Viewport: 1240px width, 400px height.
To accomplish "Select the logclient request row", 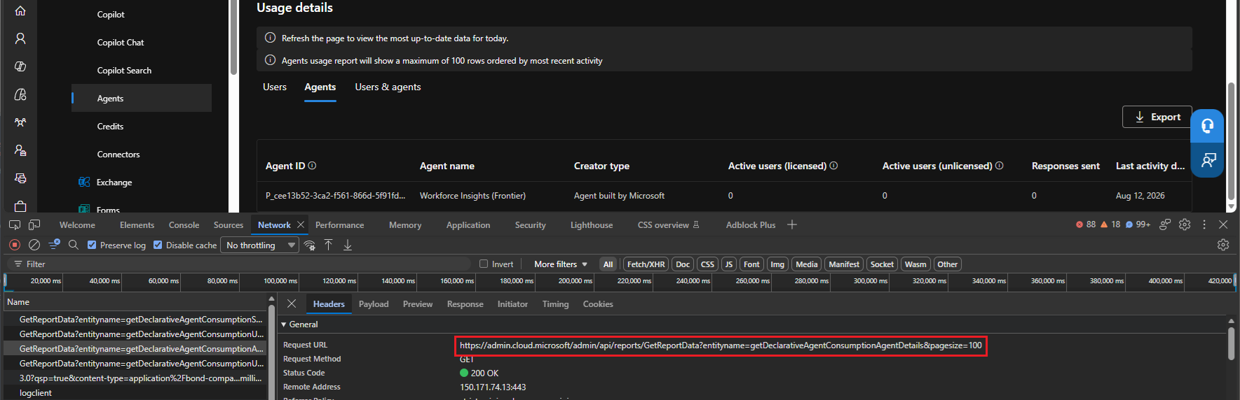I will point(135,393).
